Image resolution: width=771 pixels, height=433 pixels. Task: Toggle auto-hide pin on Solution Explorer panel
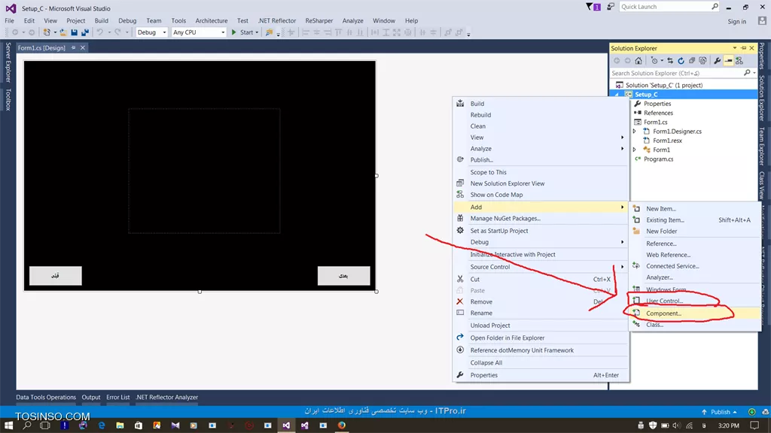pyautogui.click(x=743, y=48)
